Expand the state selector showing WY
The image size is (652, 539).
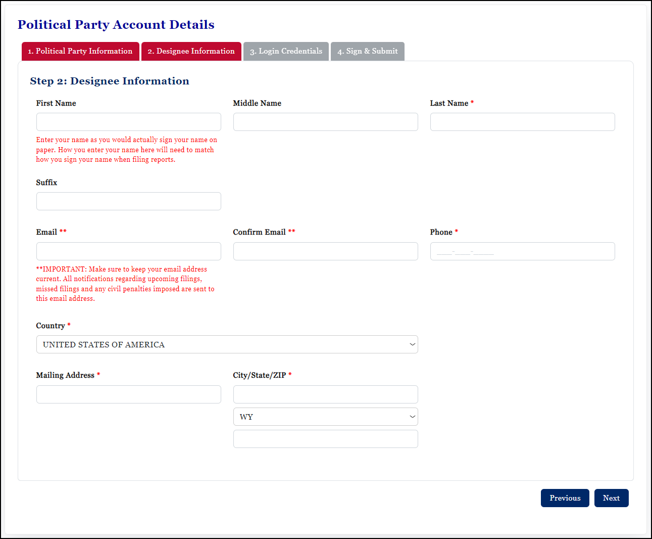(325, 417)
